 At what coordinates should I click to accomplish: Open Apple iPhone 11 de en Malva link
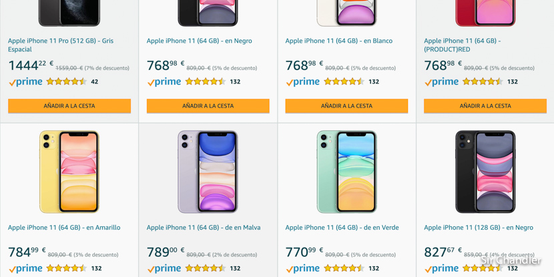[x=204, y=228]
